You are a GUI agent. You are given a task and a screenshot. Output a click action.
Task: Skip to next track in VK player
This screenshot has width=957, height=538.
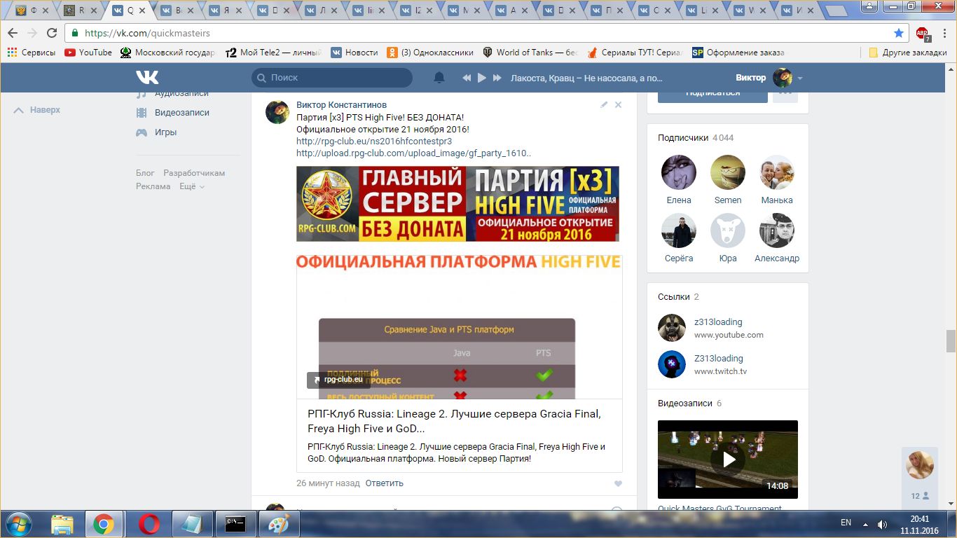pos(497,78)
